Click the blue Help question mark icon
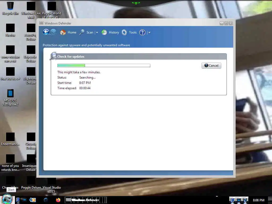This screenshot has width=272, height=204. [142, 32]
